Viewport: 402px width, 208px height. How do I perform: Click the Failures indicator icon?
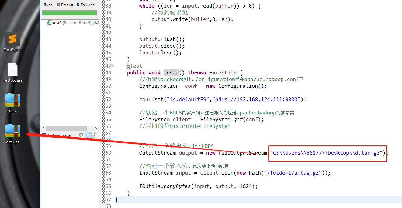pyautogui.click(x=78, y=5)
